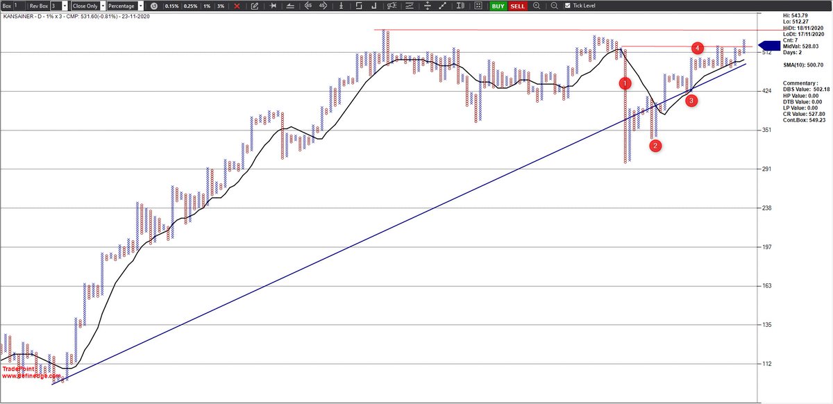Select the 0.25% box size button
833x404 pixels.
pyautogui.click(x=190, y=6)
